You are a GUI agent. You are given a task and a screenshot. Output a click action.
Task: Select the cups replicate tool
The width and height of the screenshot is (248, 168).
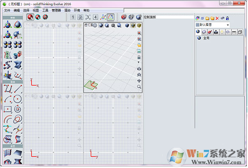[18, 55]
